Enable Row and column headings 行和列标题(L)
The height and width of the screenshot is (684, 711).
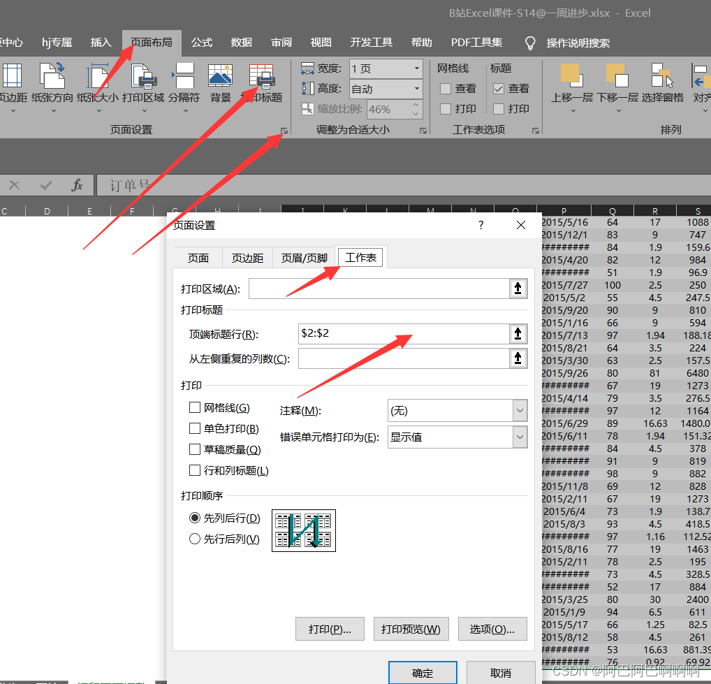click(x=195, y=470)
